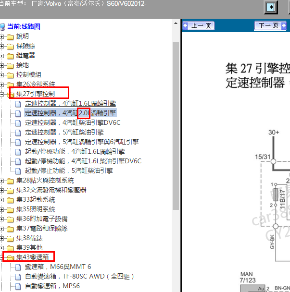Select the 說明 folder icon

(10, 36)
